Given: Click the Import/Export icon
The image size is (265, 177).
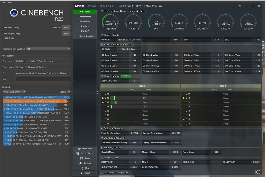Looking at the screenshot, I should (x=78, y=153).
